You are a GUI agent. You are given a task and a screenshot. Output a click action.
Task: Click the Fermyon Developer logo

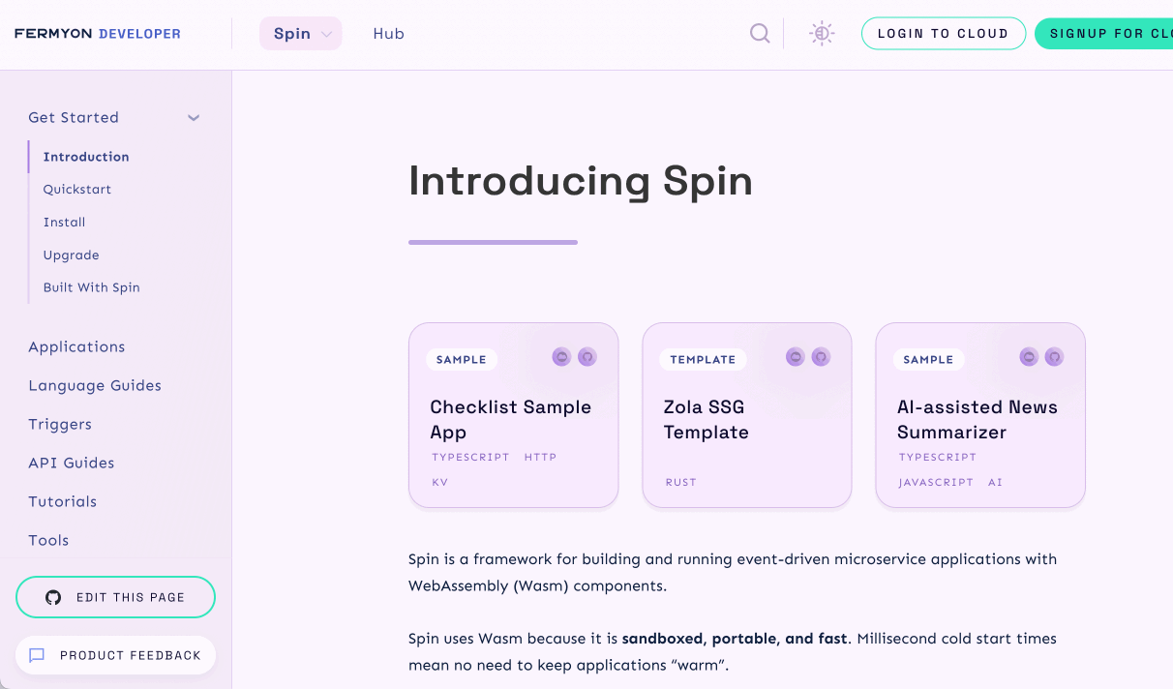click(97, 33)
